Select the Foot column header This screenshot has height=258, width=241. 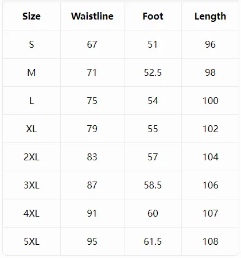pos(153,16)
